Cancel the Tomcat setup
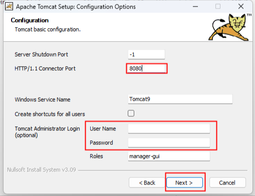 227,182
